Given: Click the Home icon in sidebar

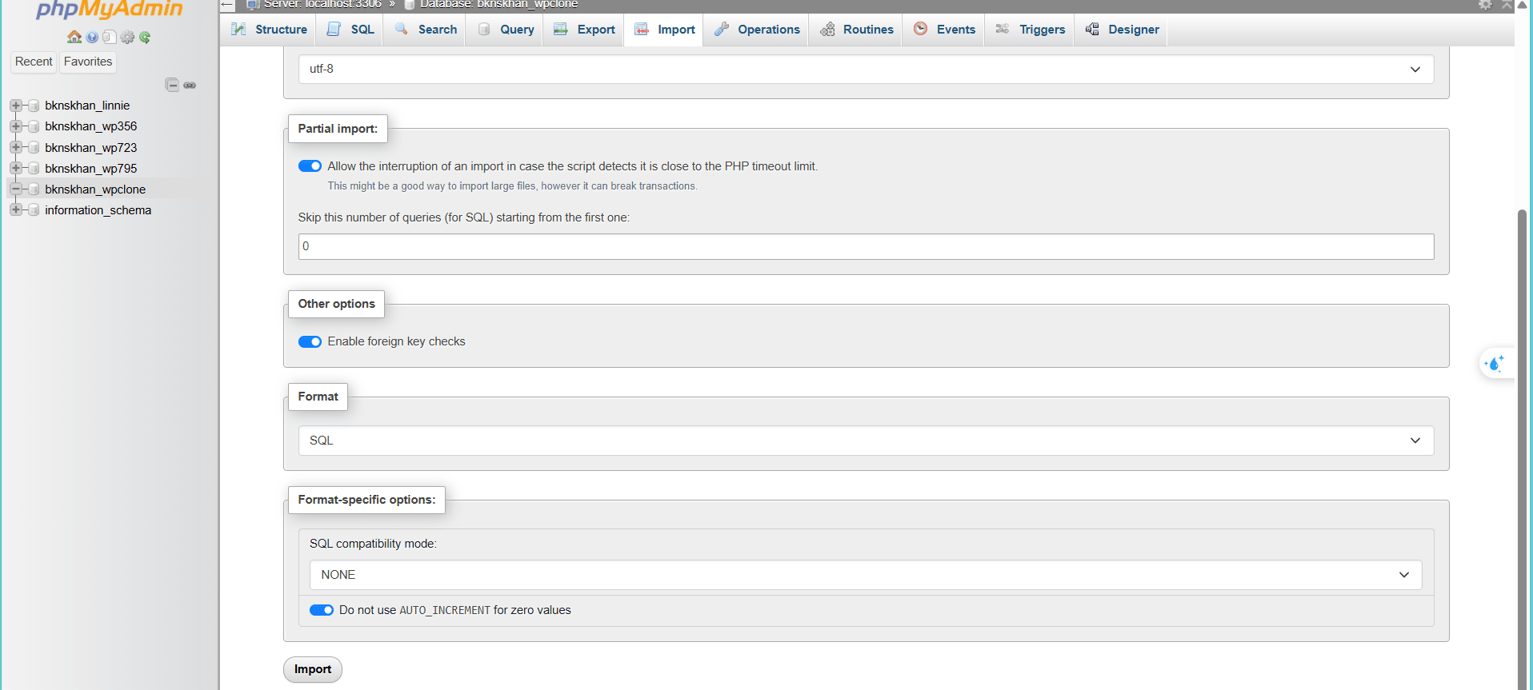Looking at the screenshot, I should click(74, 37).
